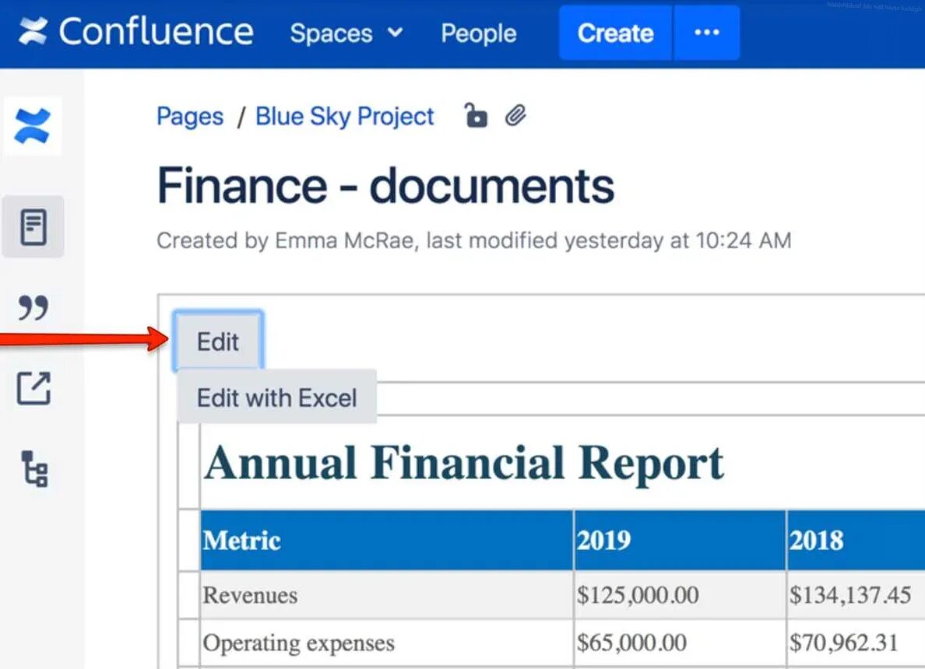
Task: Select the $65,000.00 expenses cell
Action: point(680,643)
